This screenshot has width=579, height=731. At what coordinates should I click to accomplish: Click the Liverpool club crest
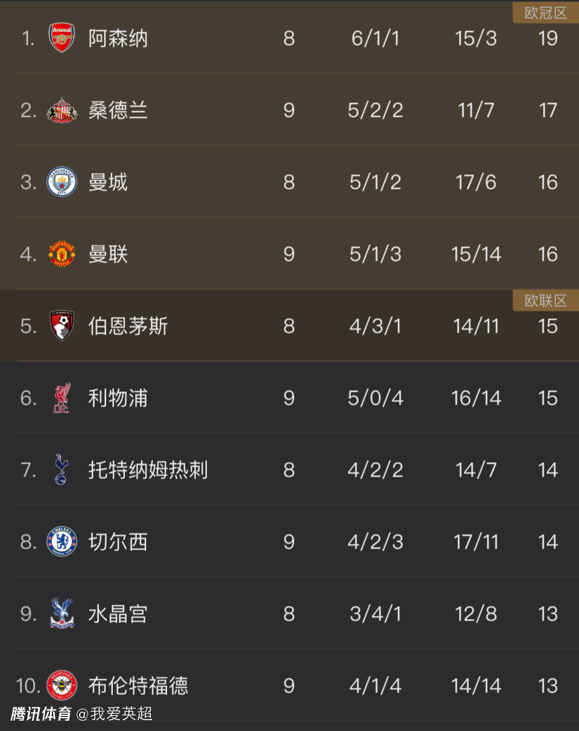click(x=62, y=398)
